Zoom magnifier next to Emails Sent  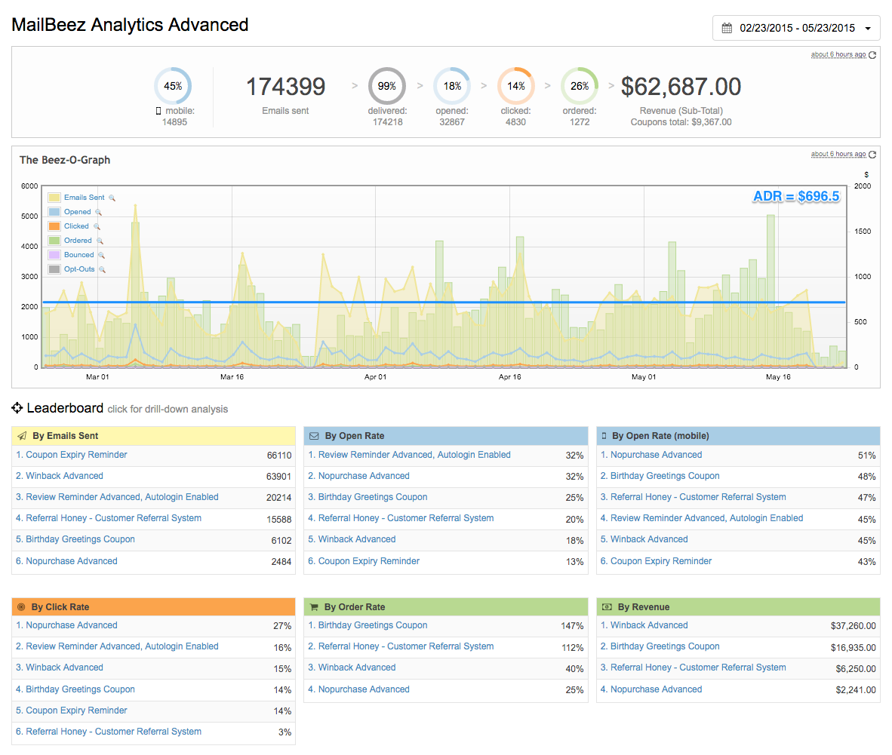[x=112, y=198]
